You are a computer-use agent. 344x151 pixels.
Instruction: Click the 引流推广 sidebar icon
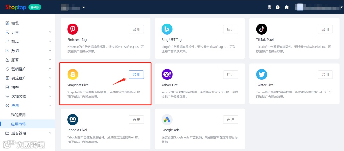7,78
